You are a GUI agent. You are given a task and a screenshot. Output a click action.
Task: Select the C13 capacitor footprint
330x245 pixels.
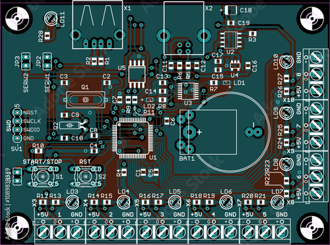tap(162, 83)
